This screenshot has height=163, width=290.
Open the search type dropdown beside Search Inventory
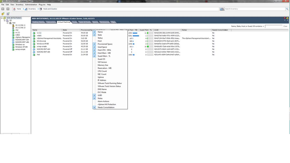click(x=222, y=9)
